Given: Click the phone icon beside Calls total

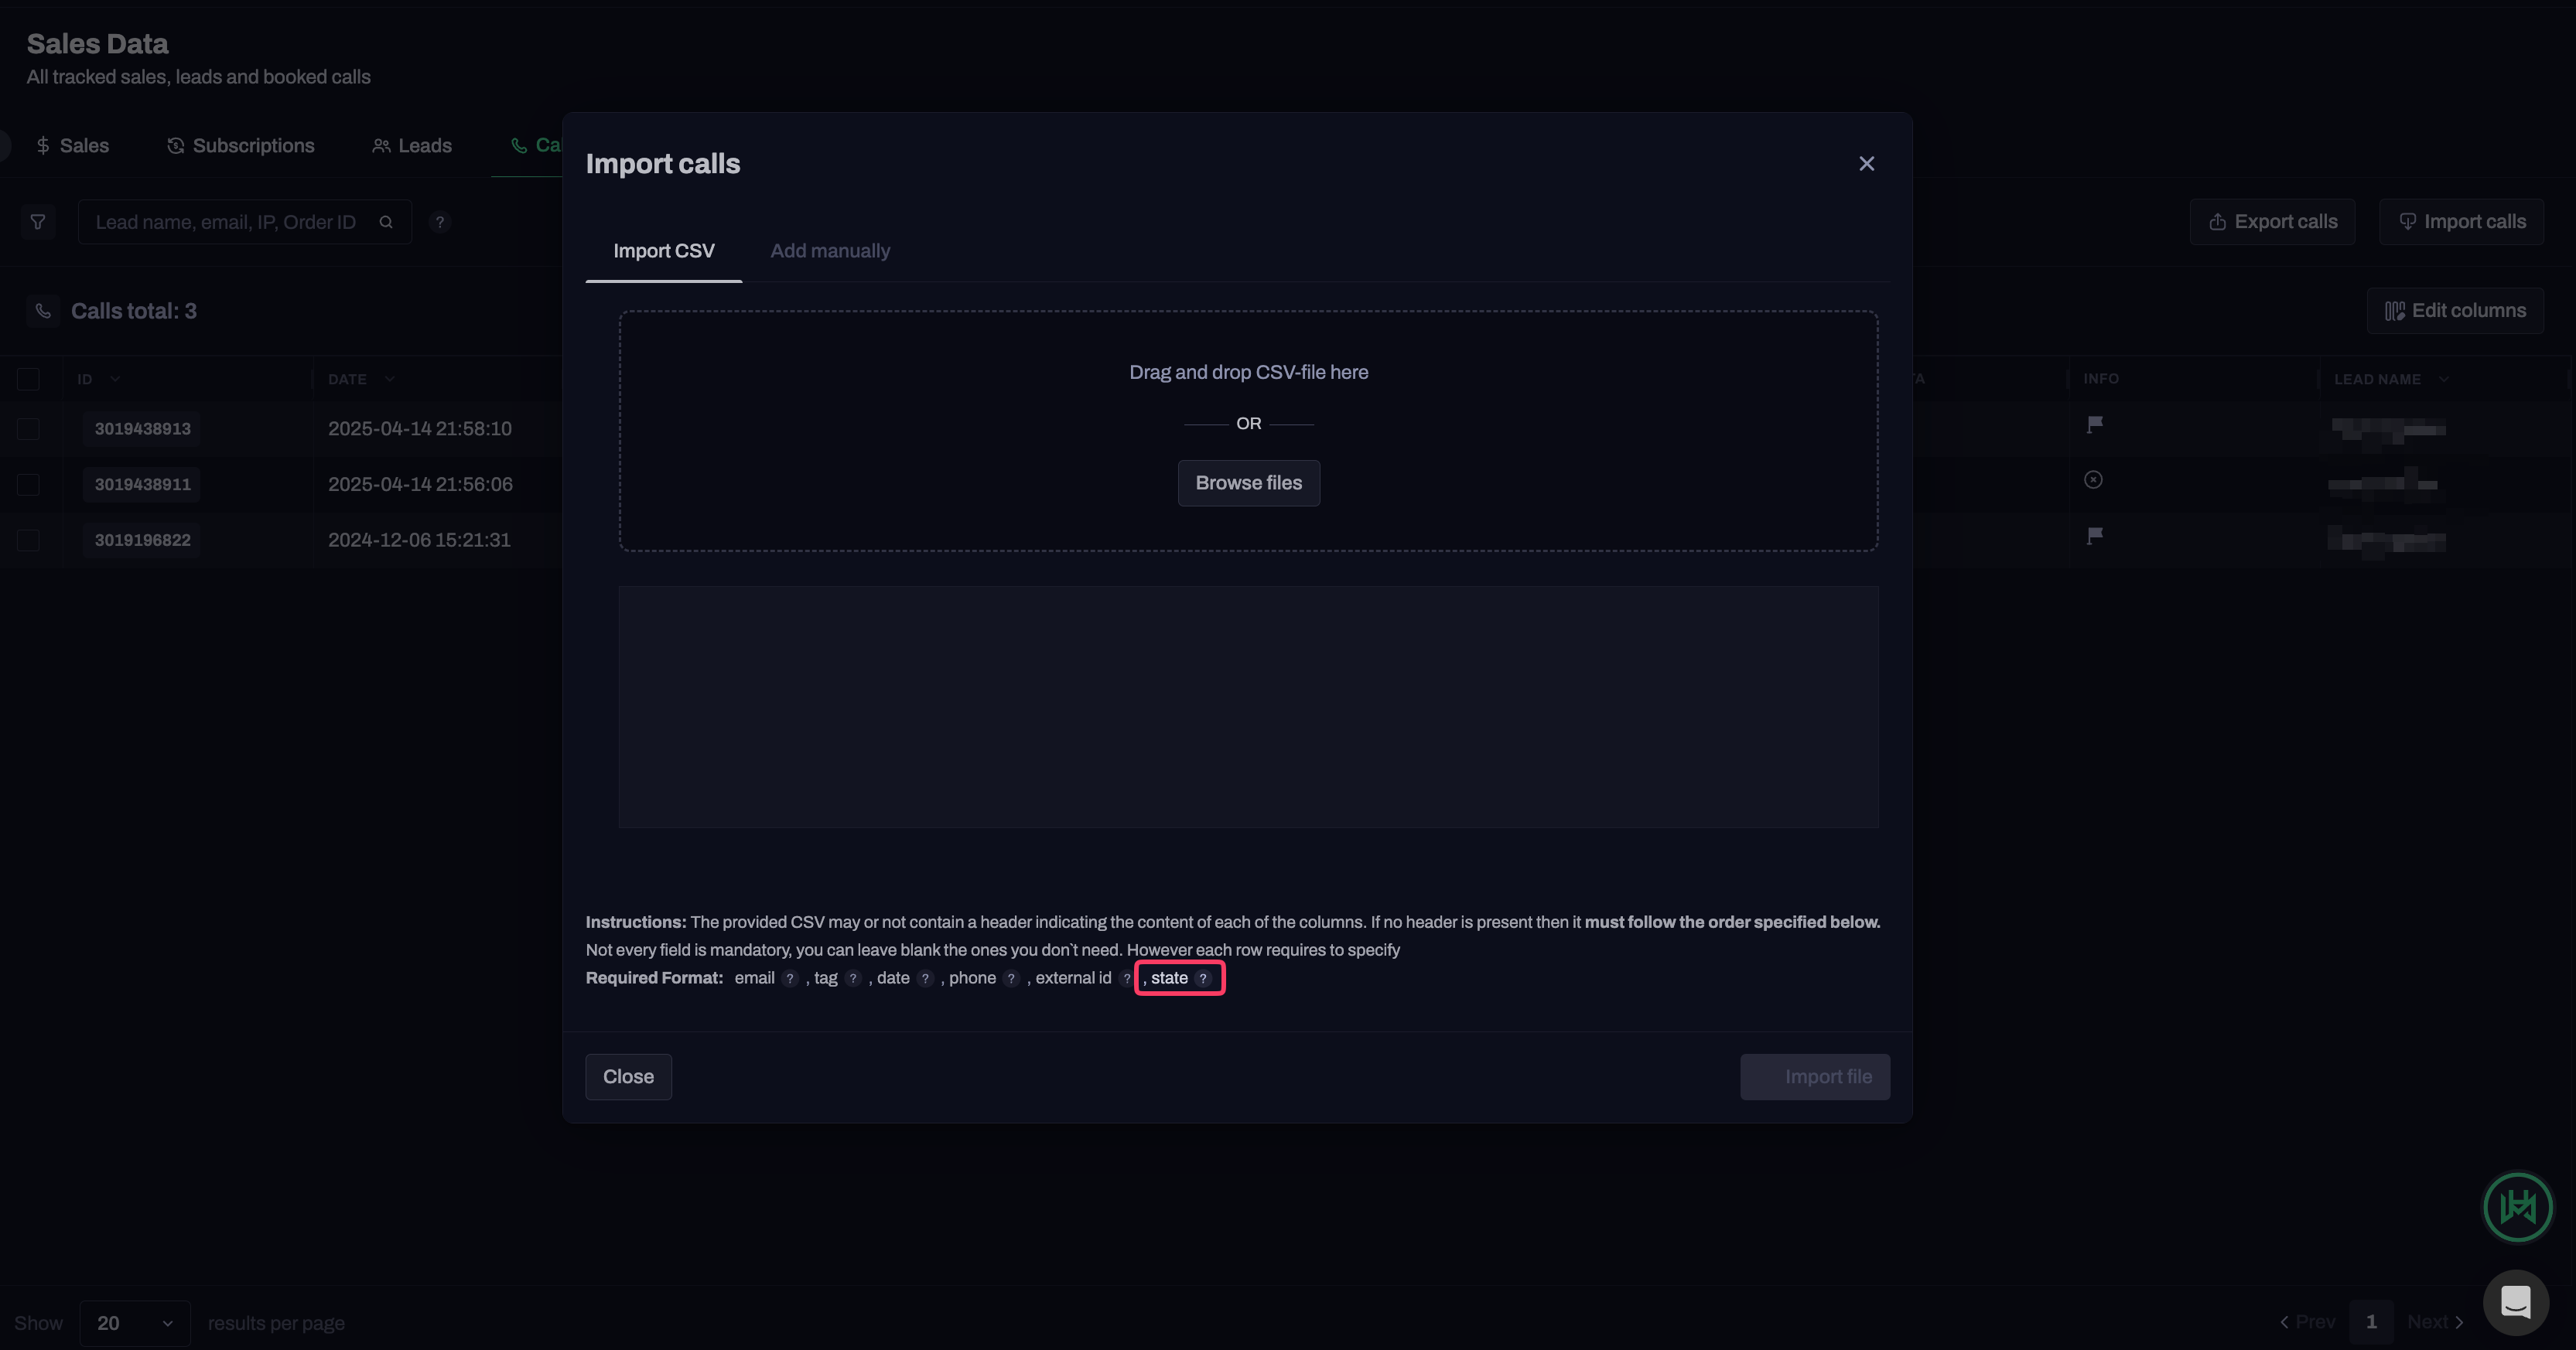Looking at the screenshot, I should [43, 311].
